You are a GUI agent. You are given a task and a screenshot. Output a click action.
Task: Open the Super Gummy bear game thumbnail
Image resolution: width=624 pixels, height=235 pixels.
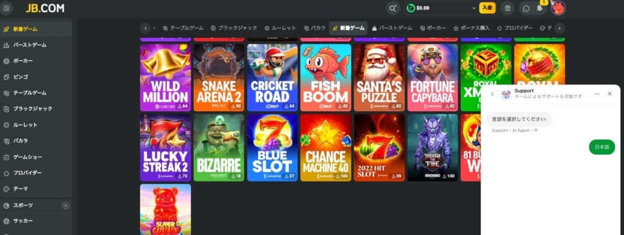(165, 209)
